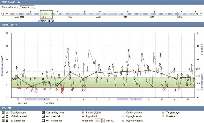Click timeline pin marker above AUG
This screenshot has width=204, height=123.
click(100, 12)
